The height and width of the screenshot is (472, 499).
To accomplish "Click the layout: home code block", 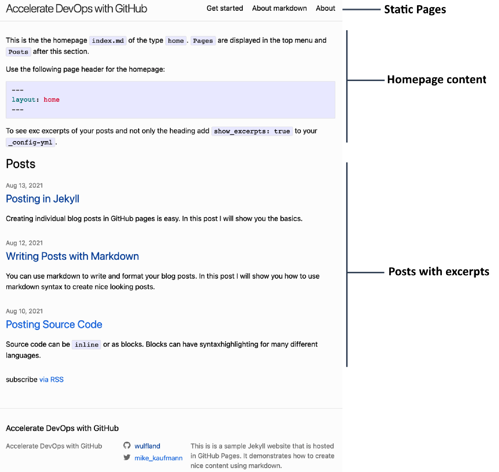I will pos(170,100).
